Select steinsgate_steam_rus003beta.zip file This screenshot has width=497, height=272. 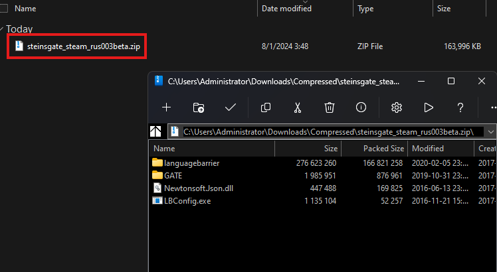[83, 46]
